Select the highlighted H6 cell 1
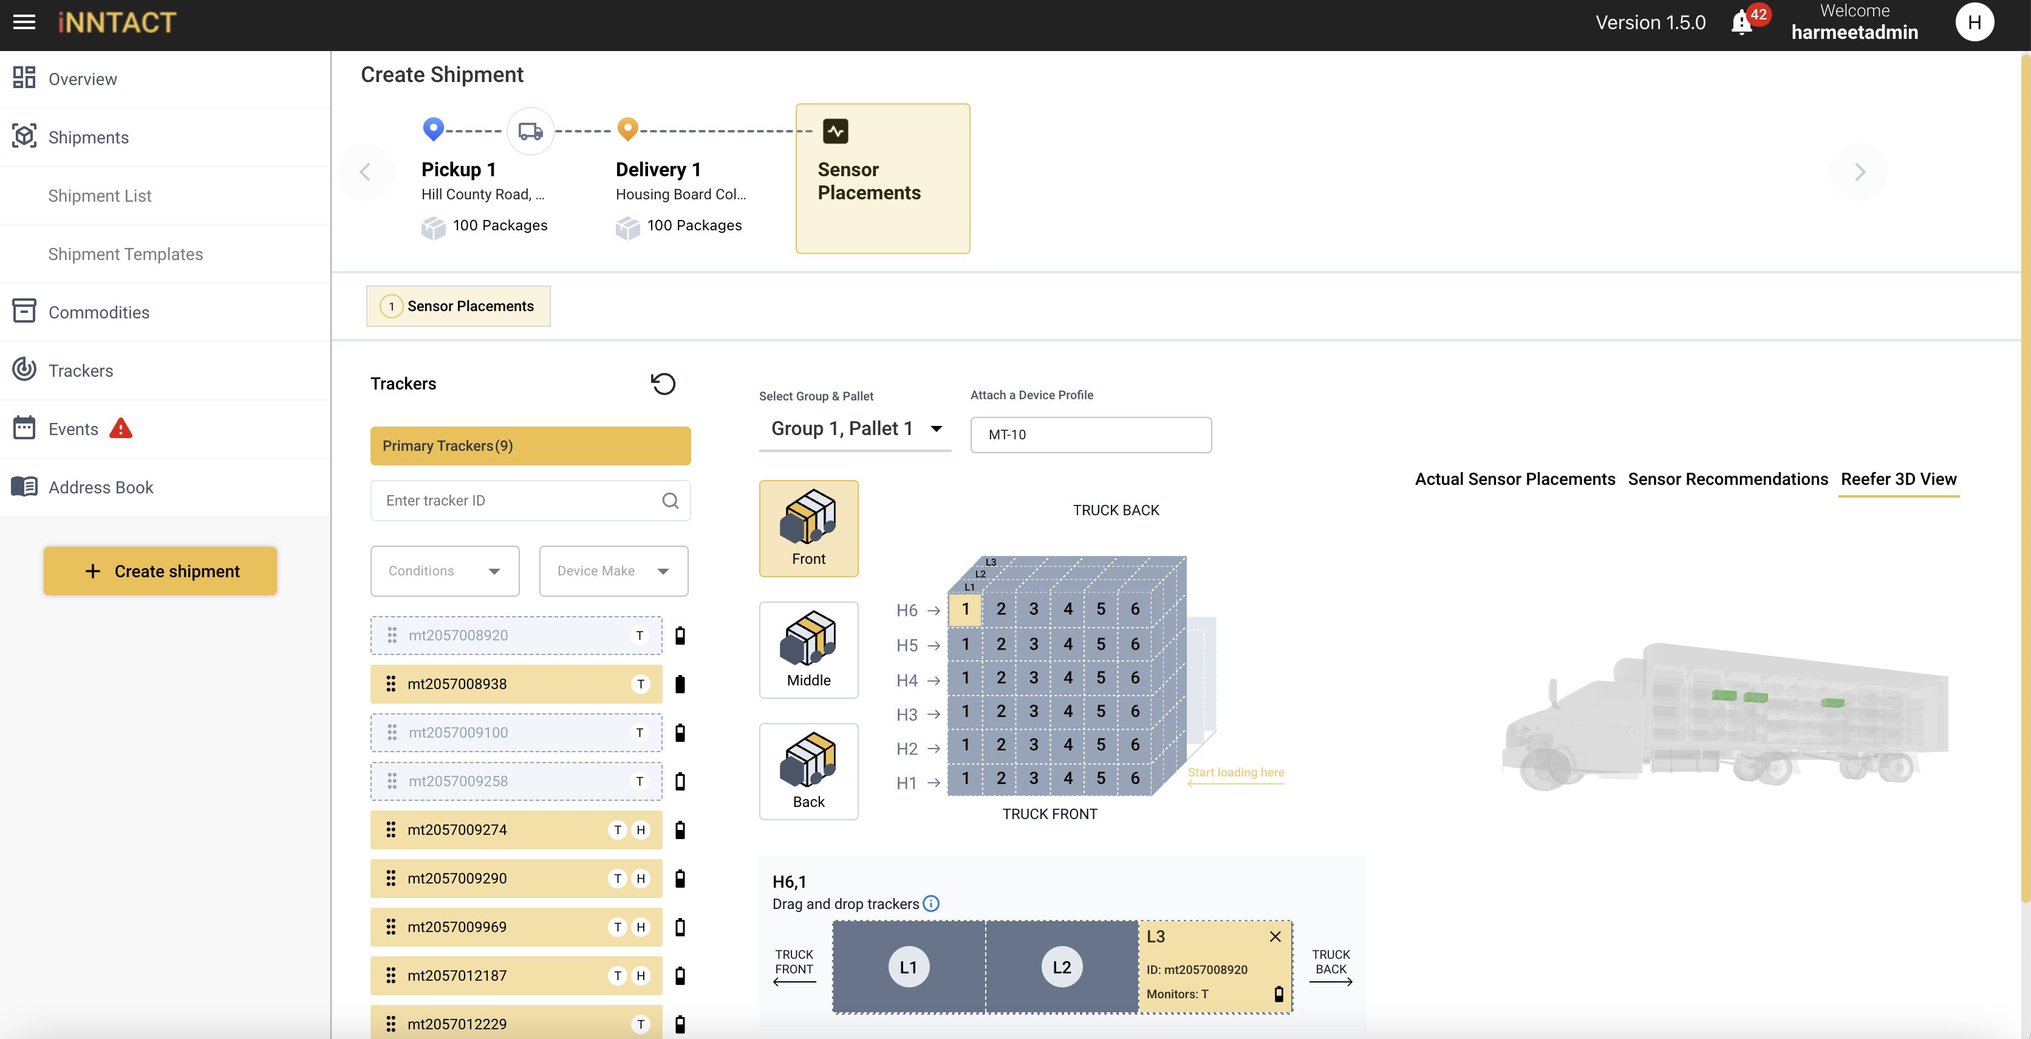The height and width of the screenshot is (1039, 2031). click(x=964, y=609)
